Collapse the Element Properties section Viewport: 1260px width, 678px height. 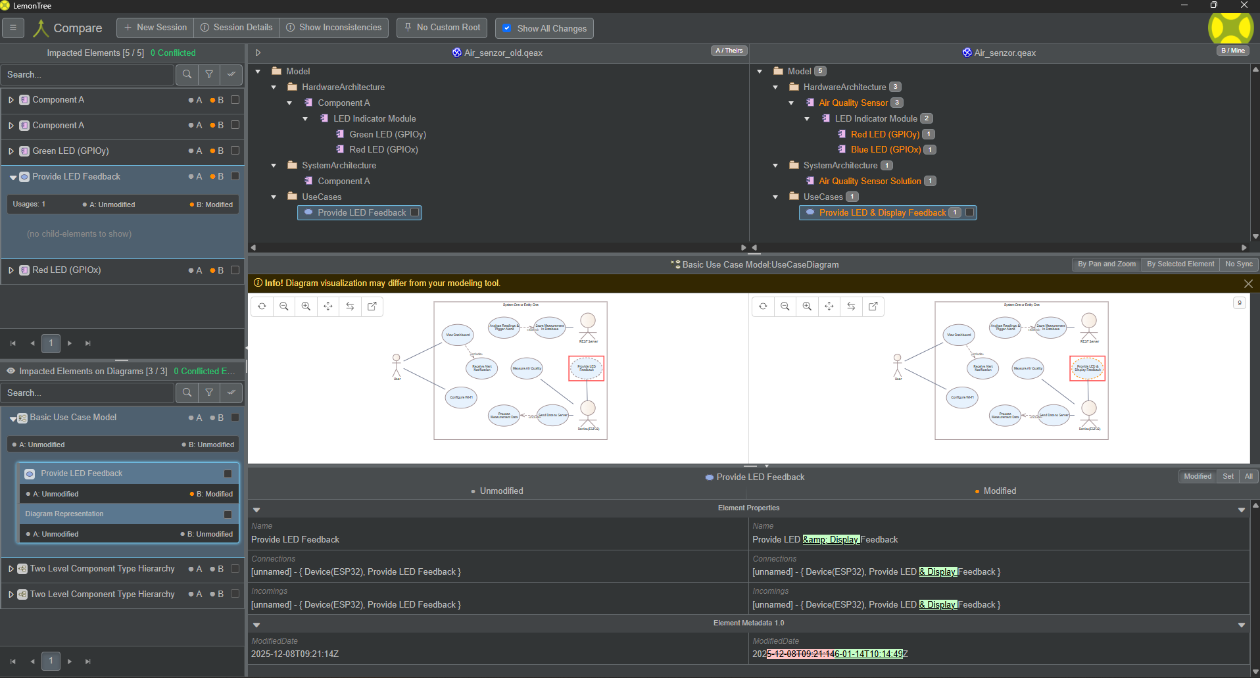(256, 509)
